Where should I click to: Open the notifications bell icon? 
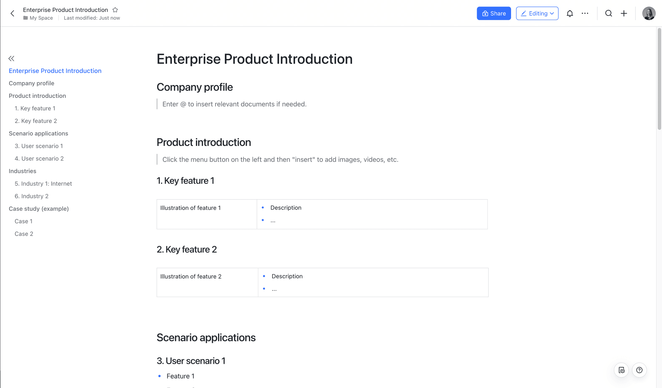tap(570, 13)
